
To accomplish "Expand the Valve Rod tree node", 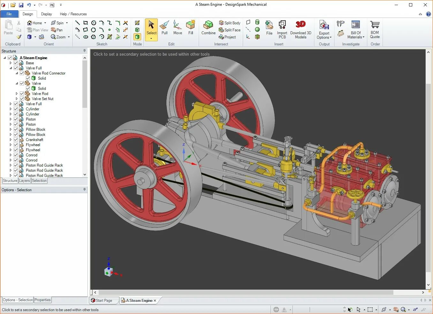I will pyautogui.click(x=16, y=93).
